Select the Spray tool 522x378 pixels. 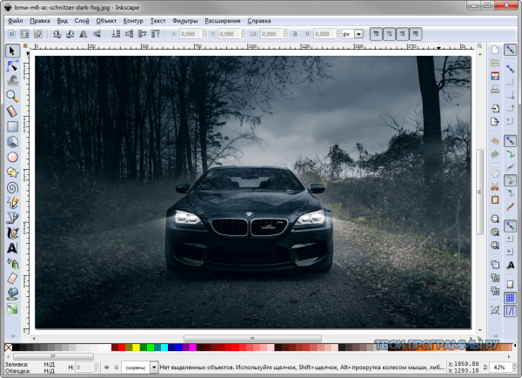pyautogui.click(x=12, y=264)
